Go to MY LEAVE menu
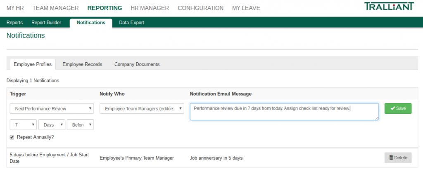 [x=245, y=8]
